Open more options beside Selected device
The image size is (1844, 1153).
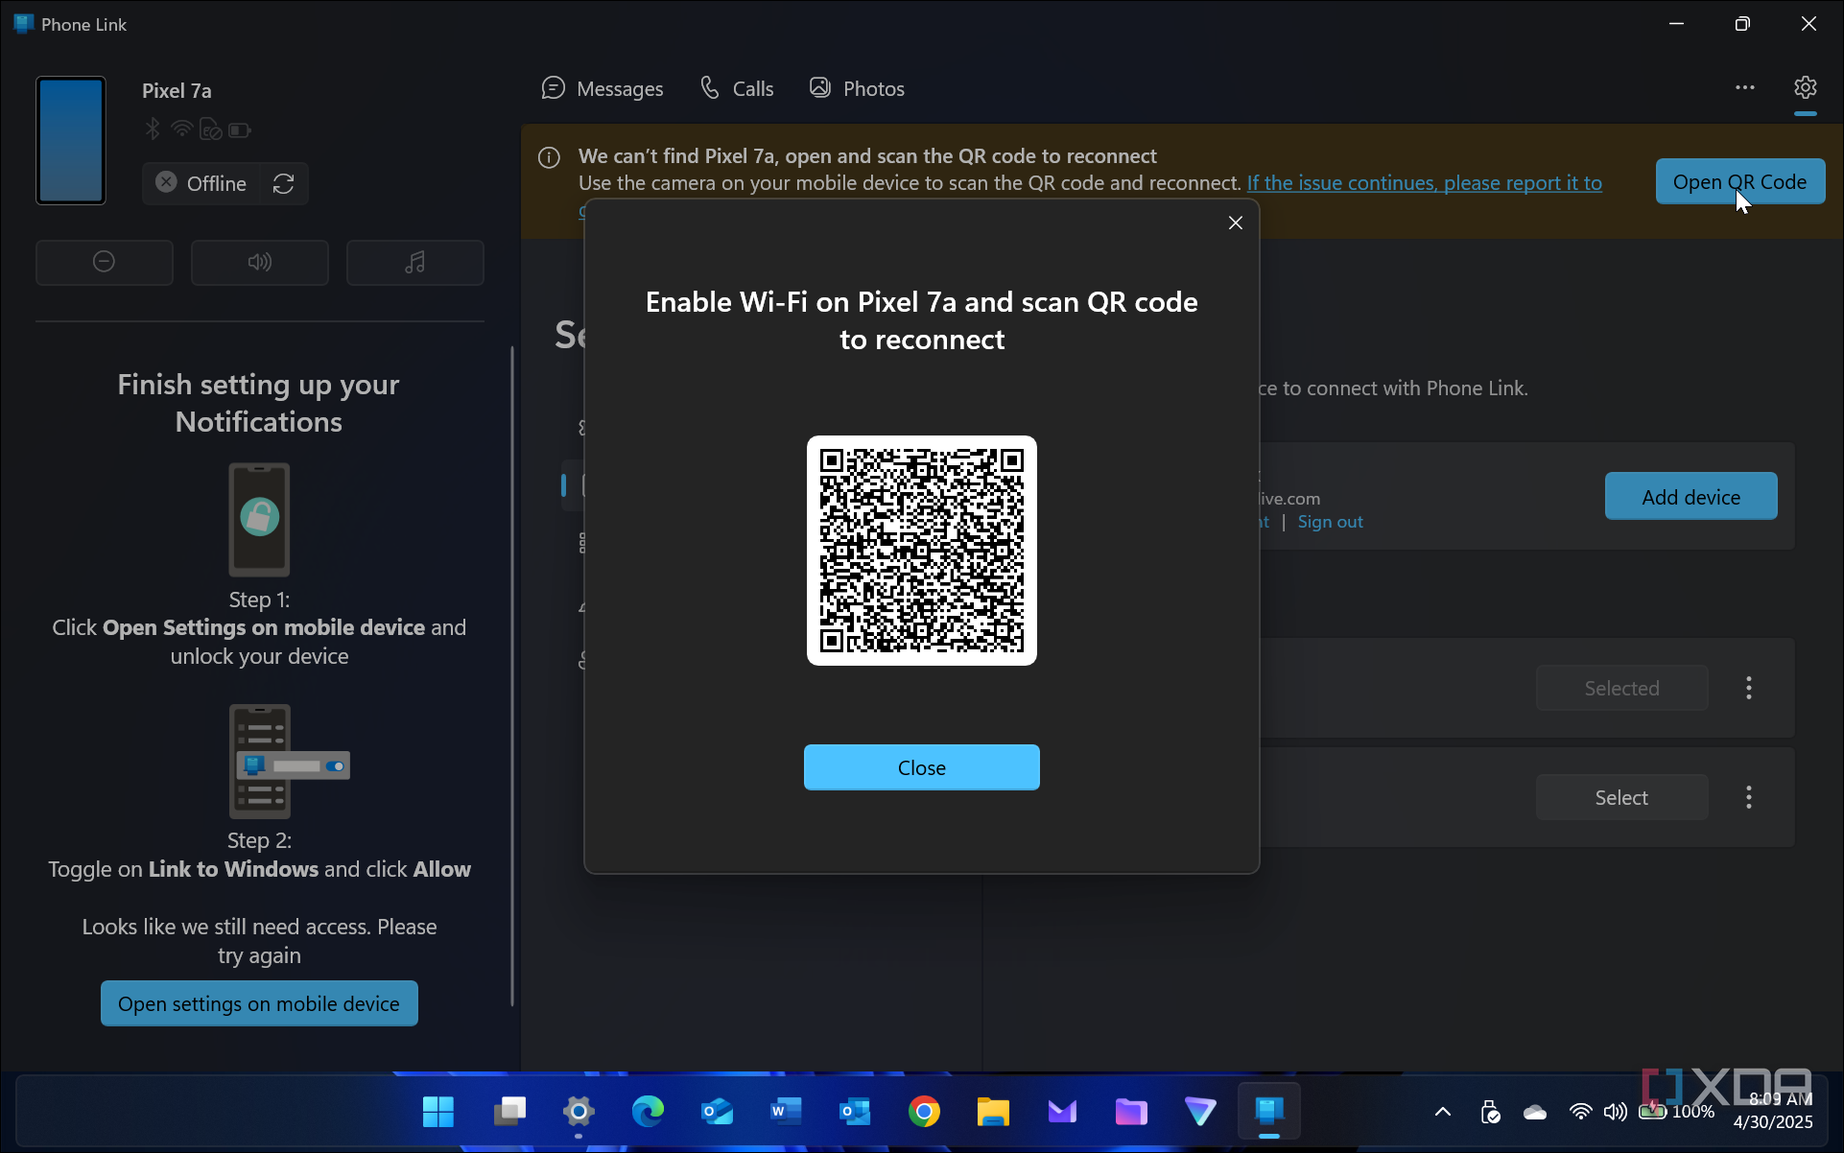click(1749, 688)
